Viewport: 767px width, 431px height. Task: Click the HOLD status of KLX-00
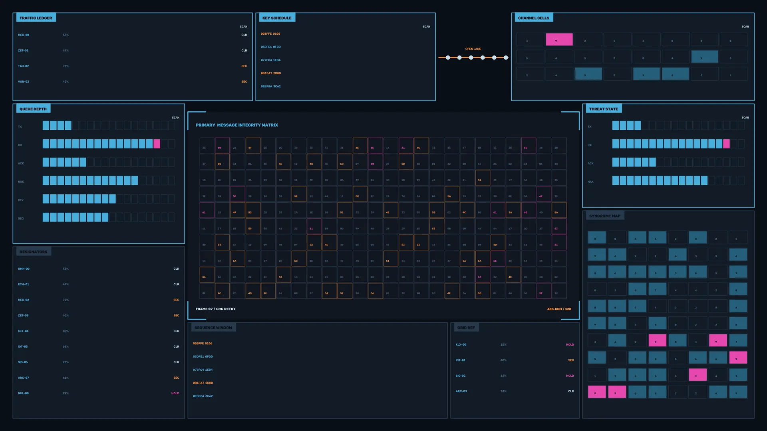[x=570, y=345]
